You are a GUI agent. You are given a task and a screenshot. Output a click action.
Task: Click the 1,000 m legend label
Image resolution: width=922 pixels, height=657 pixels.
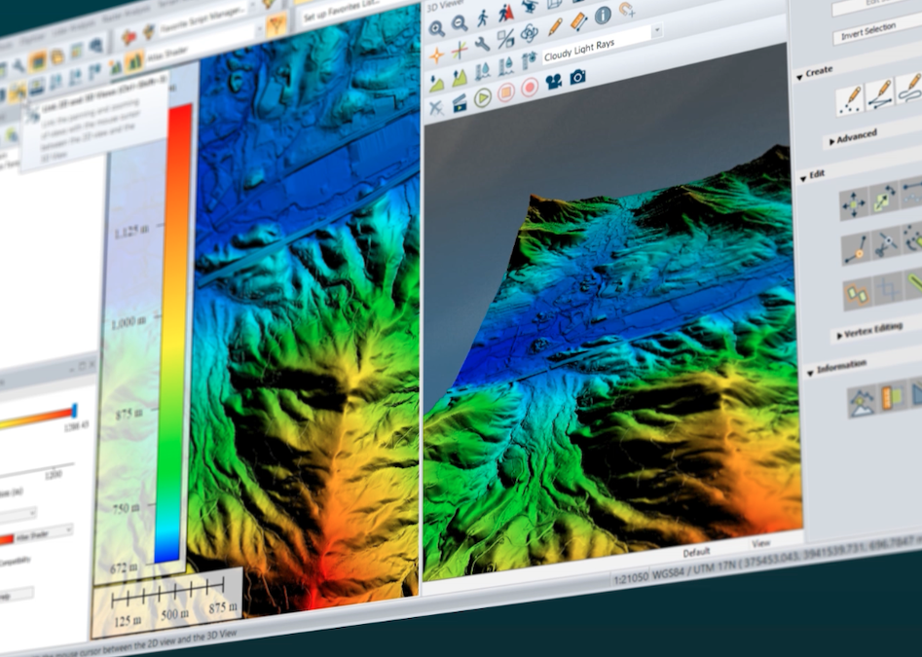[x=129, y=323]
